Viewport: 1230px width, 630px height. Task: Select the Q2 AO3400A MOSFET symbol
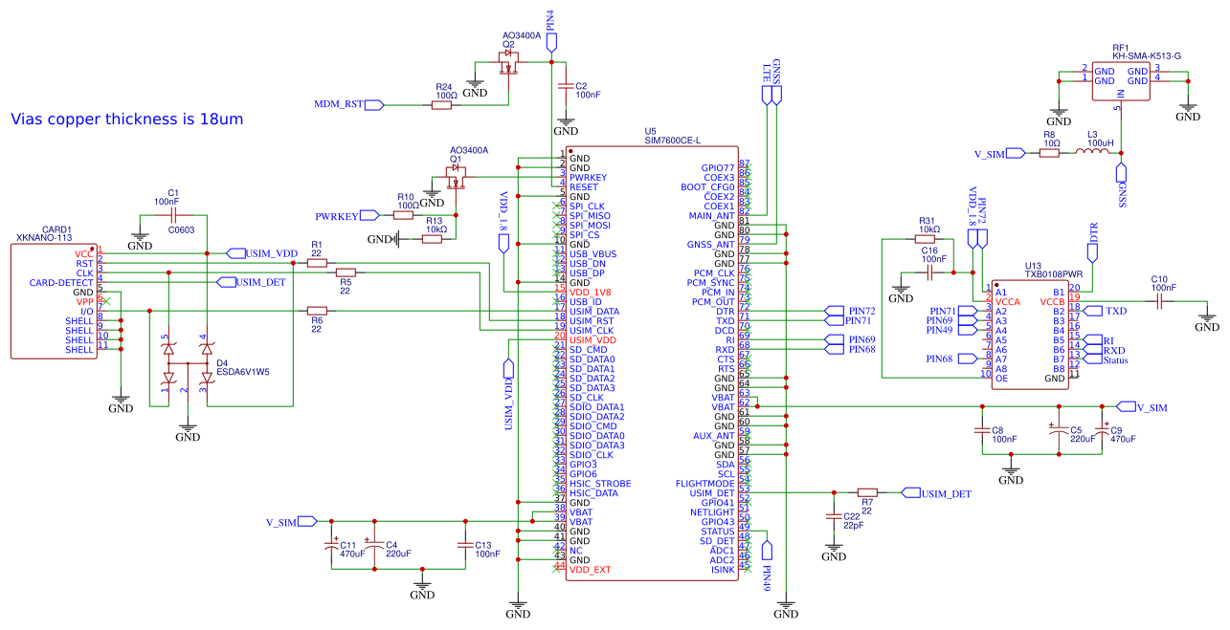[x=509, y=64]
